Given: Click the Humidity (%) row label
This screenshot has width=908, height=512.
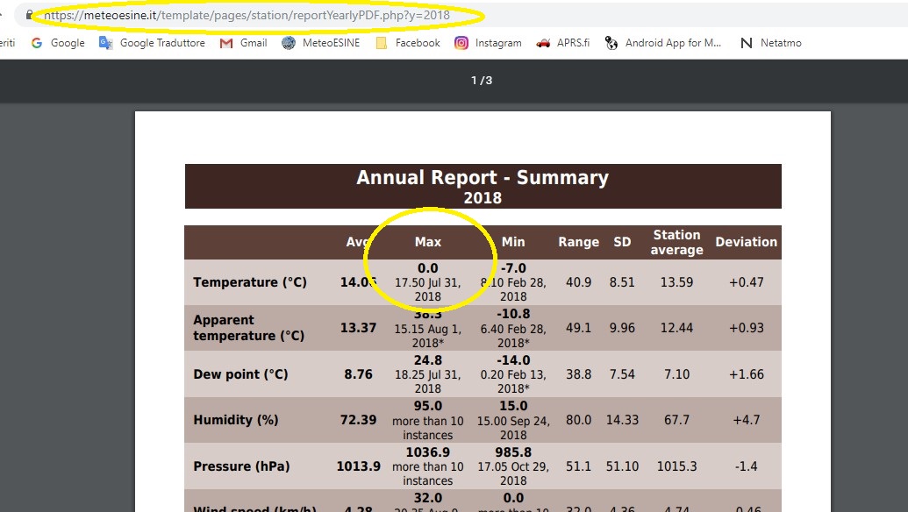Looking at the screenshot, I should (236, 420).
